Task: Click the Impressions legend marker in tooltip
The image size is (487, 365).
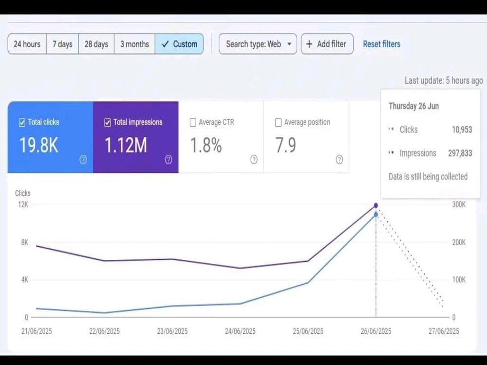Action: pyautogui.click(x=392, y=153)
